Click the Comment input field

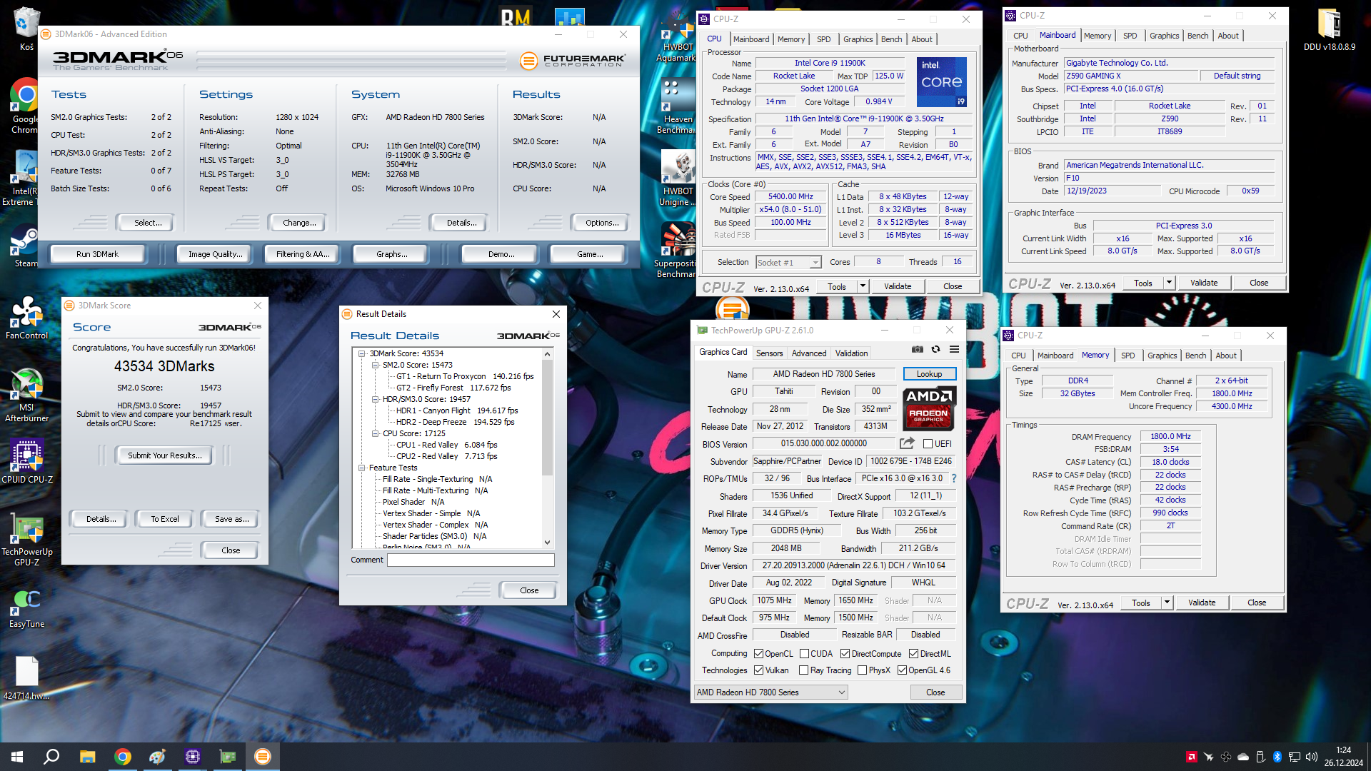click(471, 560)
